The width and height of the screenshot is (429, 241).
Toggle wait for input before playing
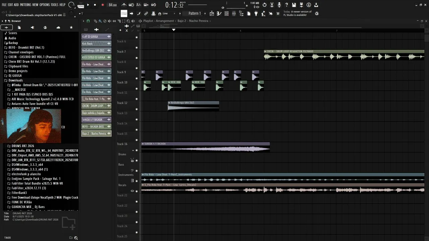(x=131, y=5)
